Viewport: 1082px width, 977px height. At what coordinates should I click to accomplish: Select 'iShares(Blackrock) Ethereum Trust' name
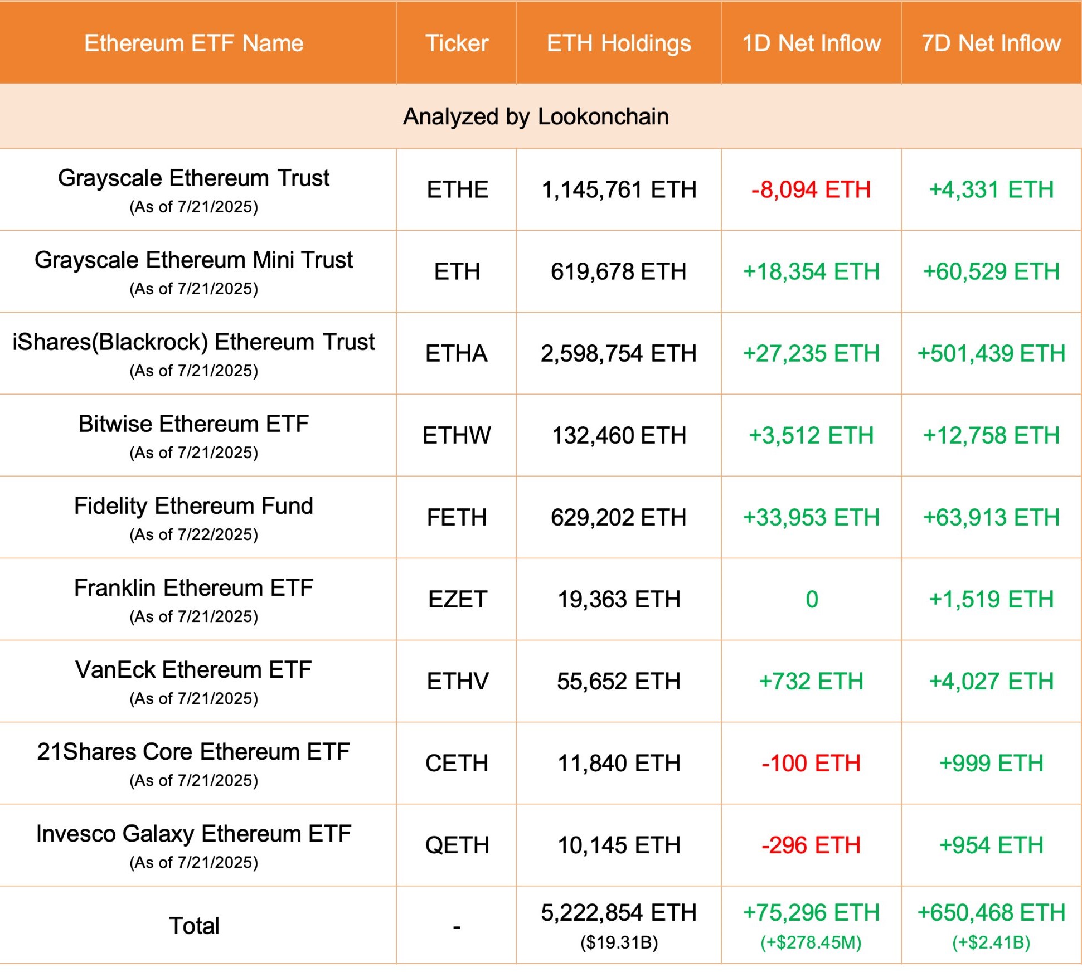click(194, 342)
